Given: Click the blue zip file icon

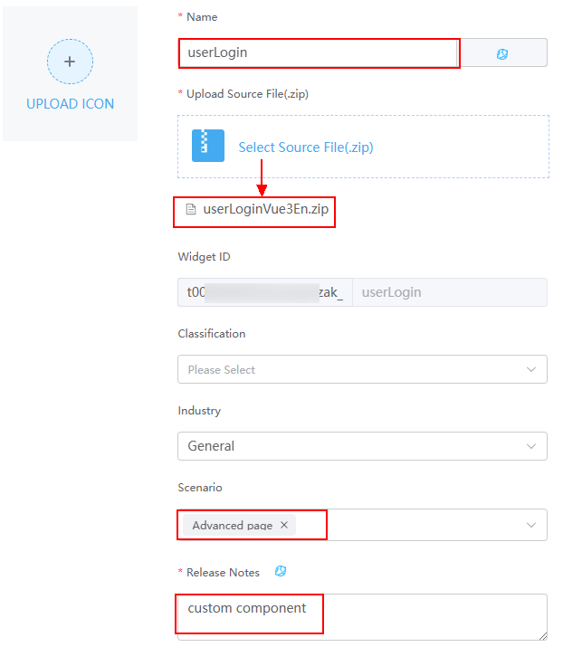Looking at the screenshot, I should click(x=208, y=146).
